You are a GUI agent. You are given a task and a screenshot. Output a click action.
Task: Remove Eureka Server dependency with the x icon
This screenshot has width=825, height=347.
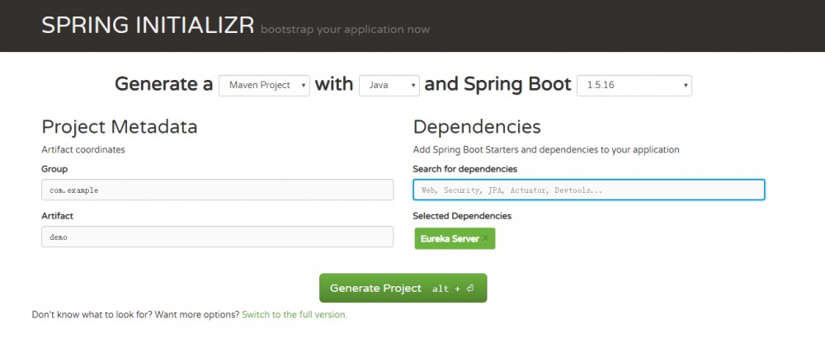click(x=486, y=239)
